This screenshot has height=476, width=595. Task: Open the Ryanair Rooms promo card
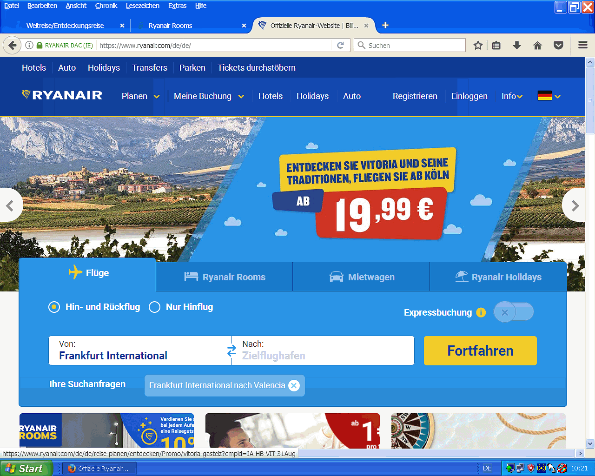(106, 431)
